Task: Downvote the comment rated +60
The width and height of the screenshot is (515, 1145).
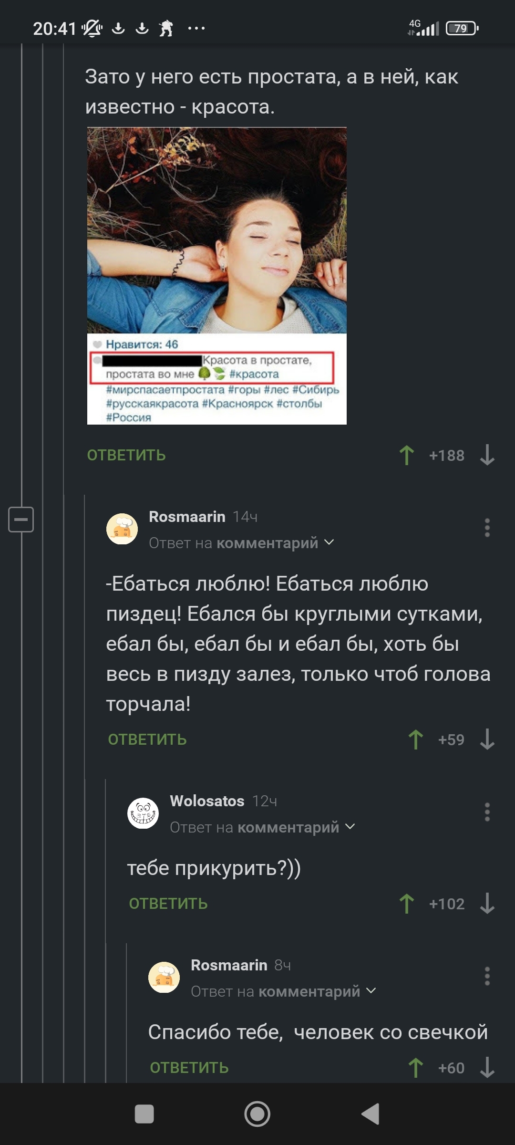Action: [487, 1068]
